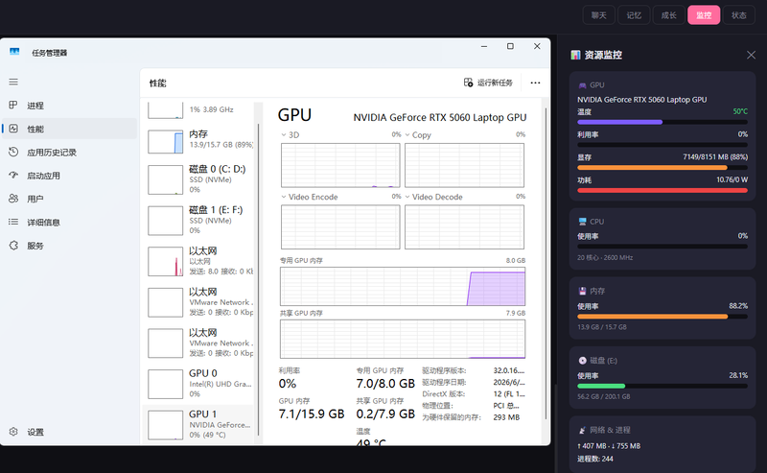Click the 网络 & 进程 card icon

coord(582,430)
